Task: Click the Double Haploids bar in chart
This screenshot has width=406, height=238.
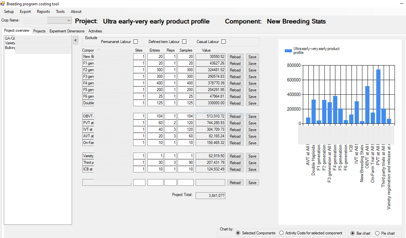Action: (314, 111)
